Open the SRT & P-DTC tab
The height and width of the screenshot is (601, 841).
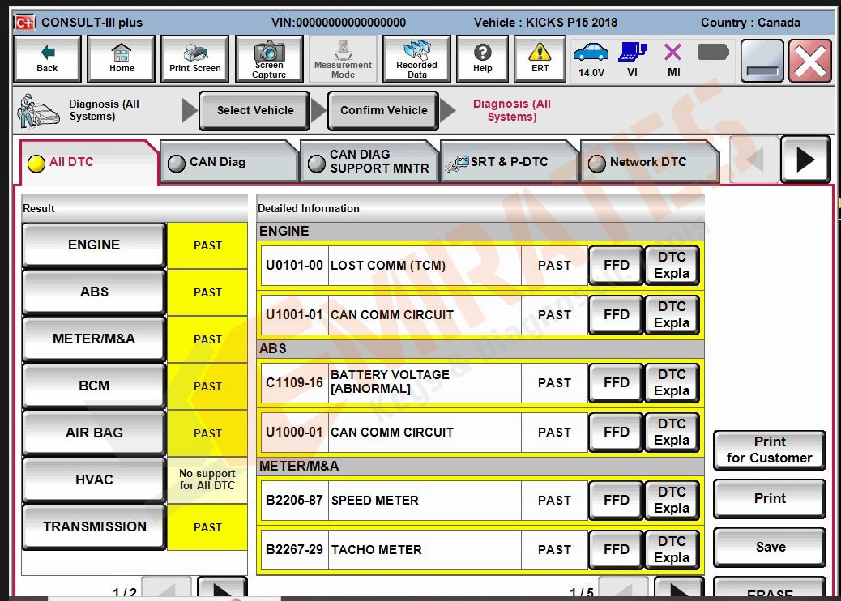point(510,162)
